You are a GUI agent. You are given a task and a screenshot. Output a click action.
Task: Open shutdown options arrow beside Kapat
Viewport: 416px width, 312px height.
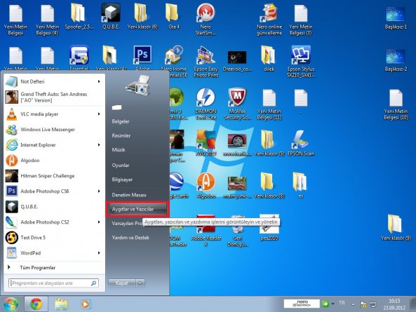(x=140, y=283)
